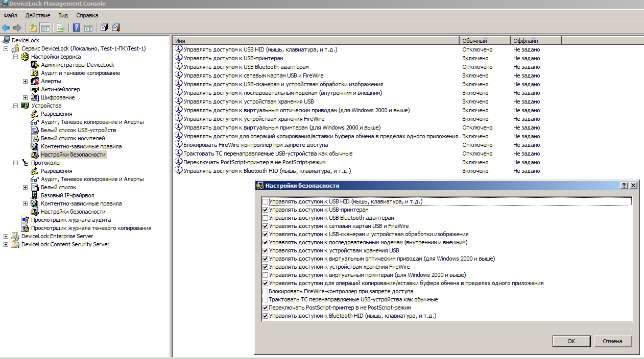Screen dimensions: 644x359
Task: Confirm settings with the OK button
Action: click(571, 341)
